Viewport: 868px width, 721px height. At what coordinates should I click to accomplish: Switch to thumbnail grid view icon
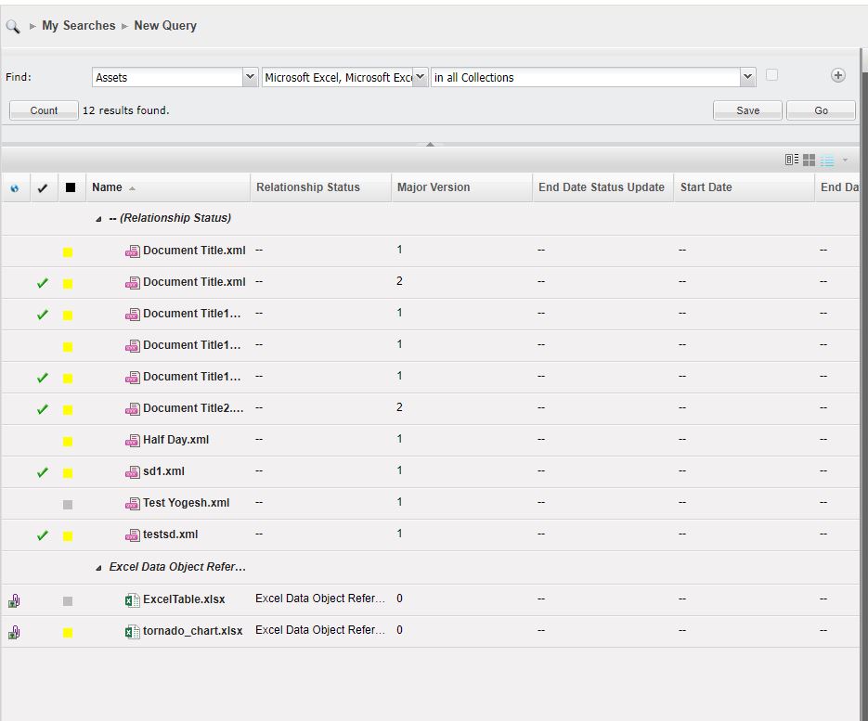(x=809, y=160)
